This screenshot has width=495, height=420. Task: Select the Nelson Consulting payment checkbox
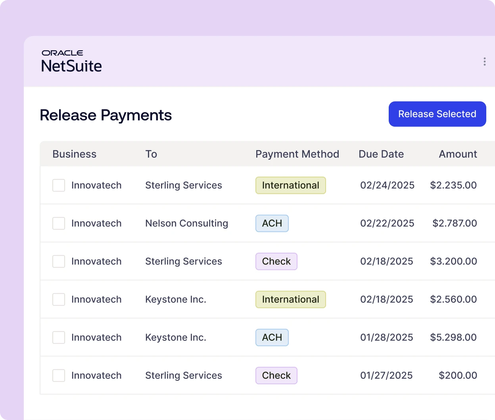click(x=59, y=223)
